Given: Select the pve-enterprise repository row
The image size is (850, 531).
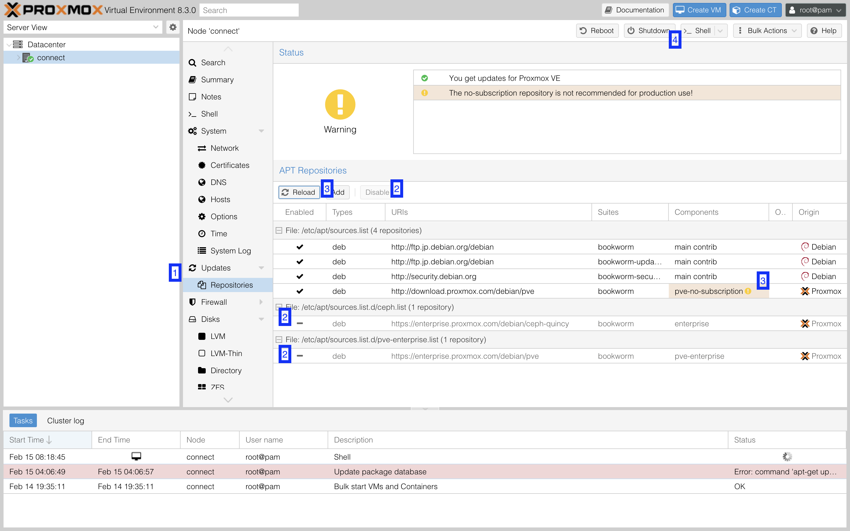Looking at the screenshot, I should 560,356.
